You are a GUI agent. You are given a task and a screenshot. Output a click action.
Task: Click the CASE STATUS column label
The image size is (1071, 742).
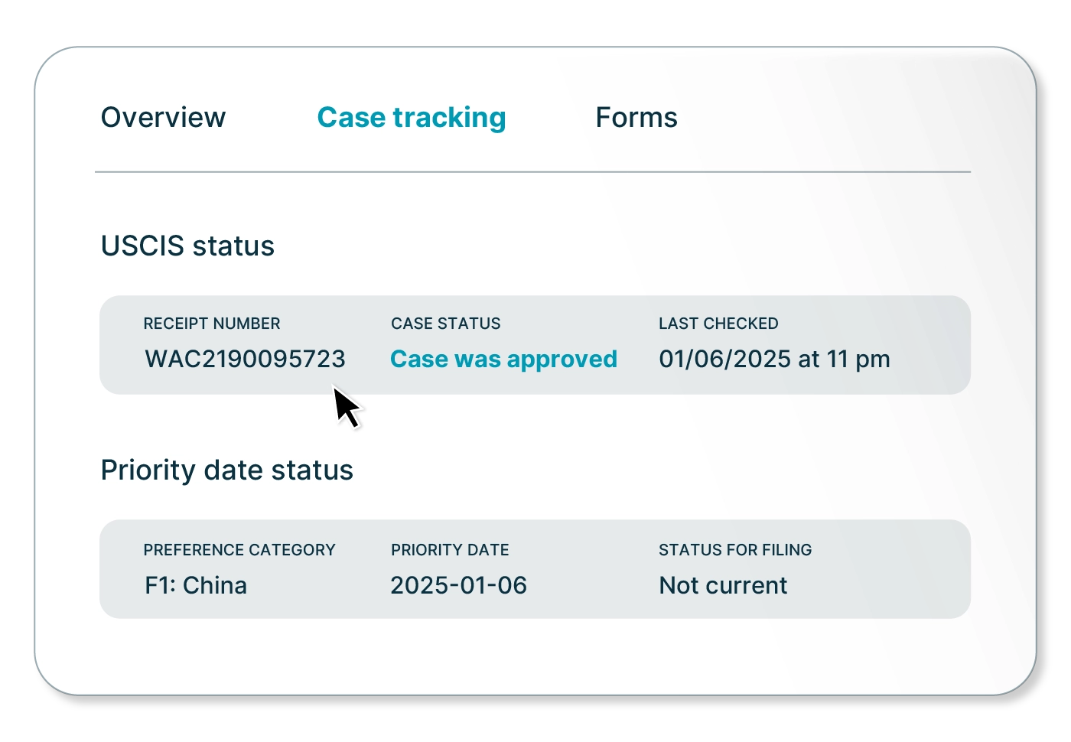[x=446, y=324]
